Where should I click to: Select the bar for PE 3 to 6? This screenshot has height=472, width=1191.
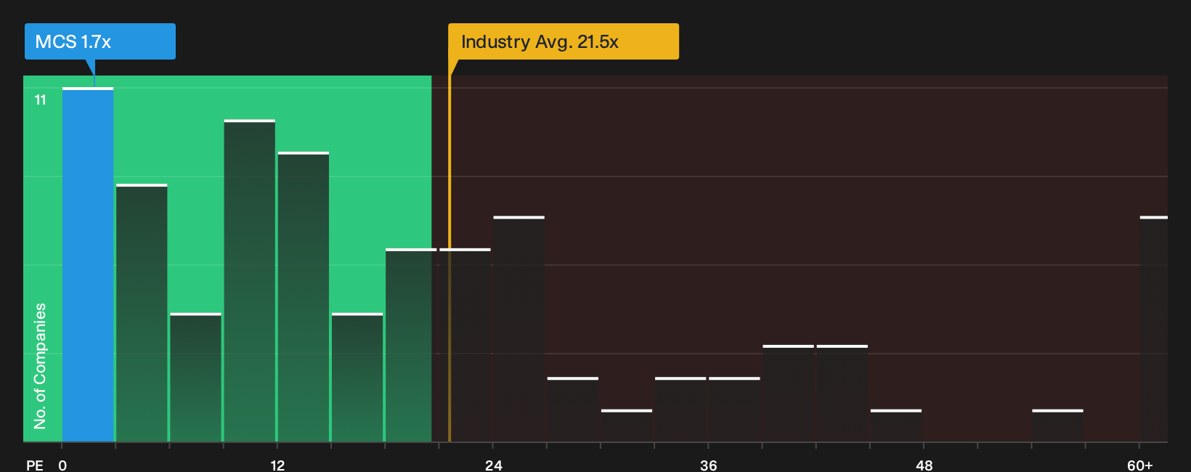point(142,313)
